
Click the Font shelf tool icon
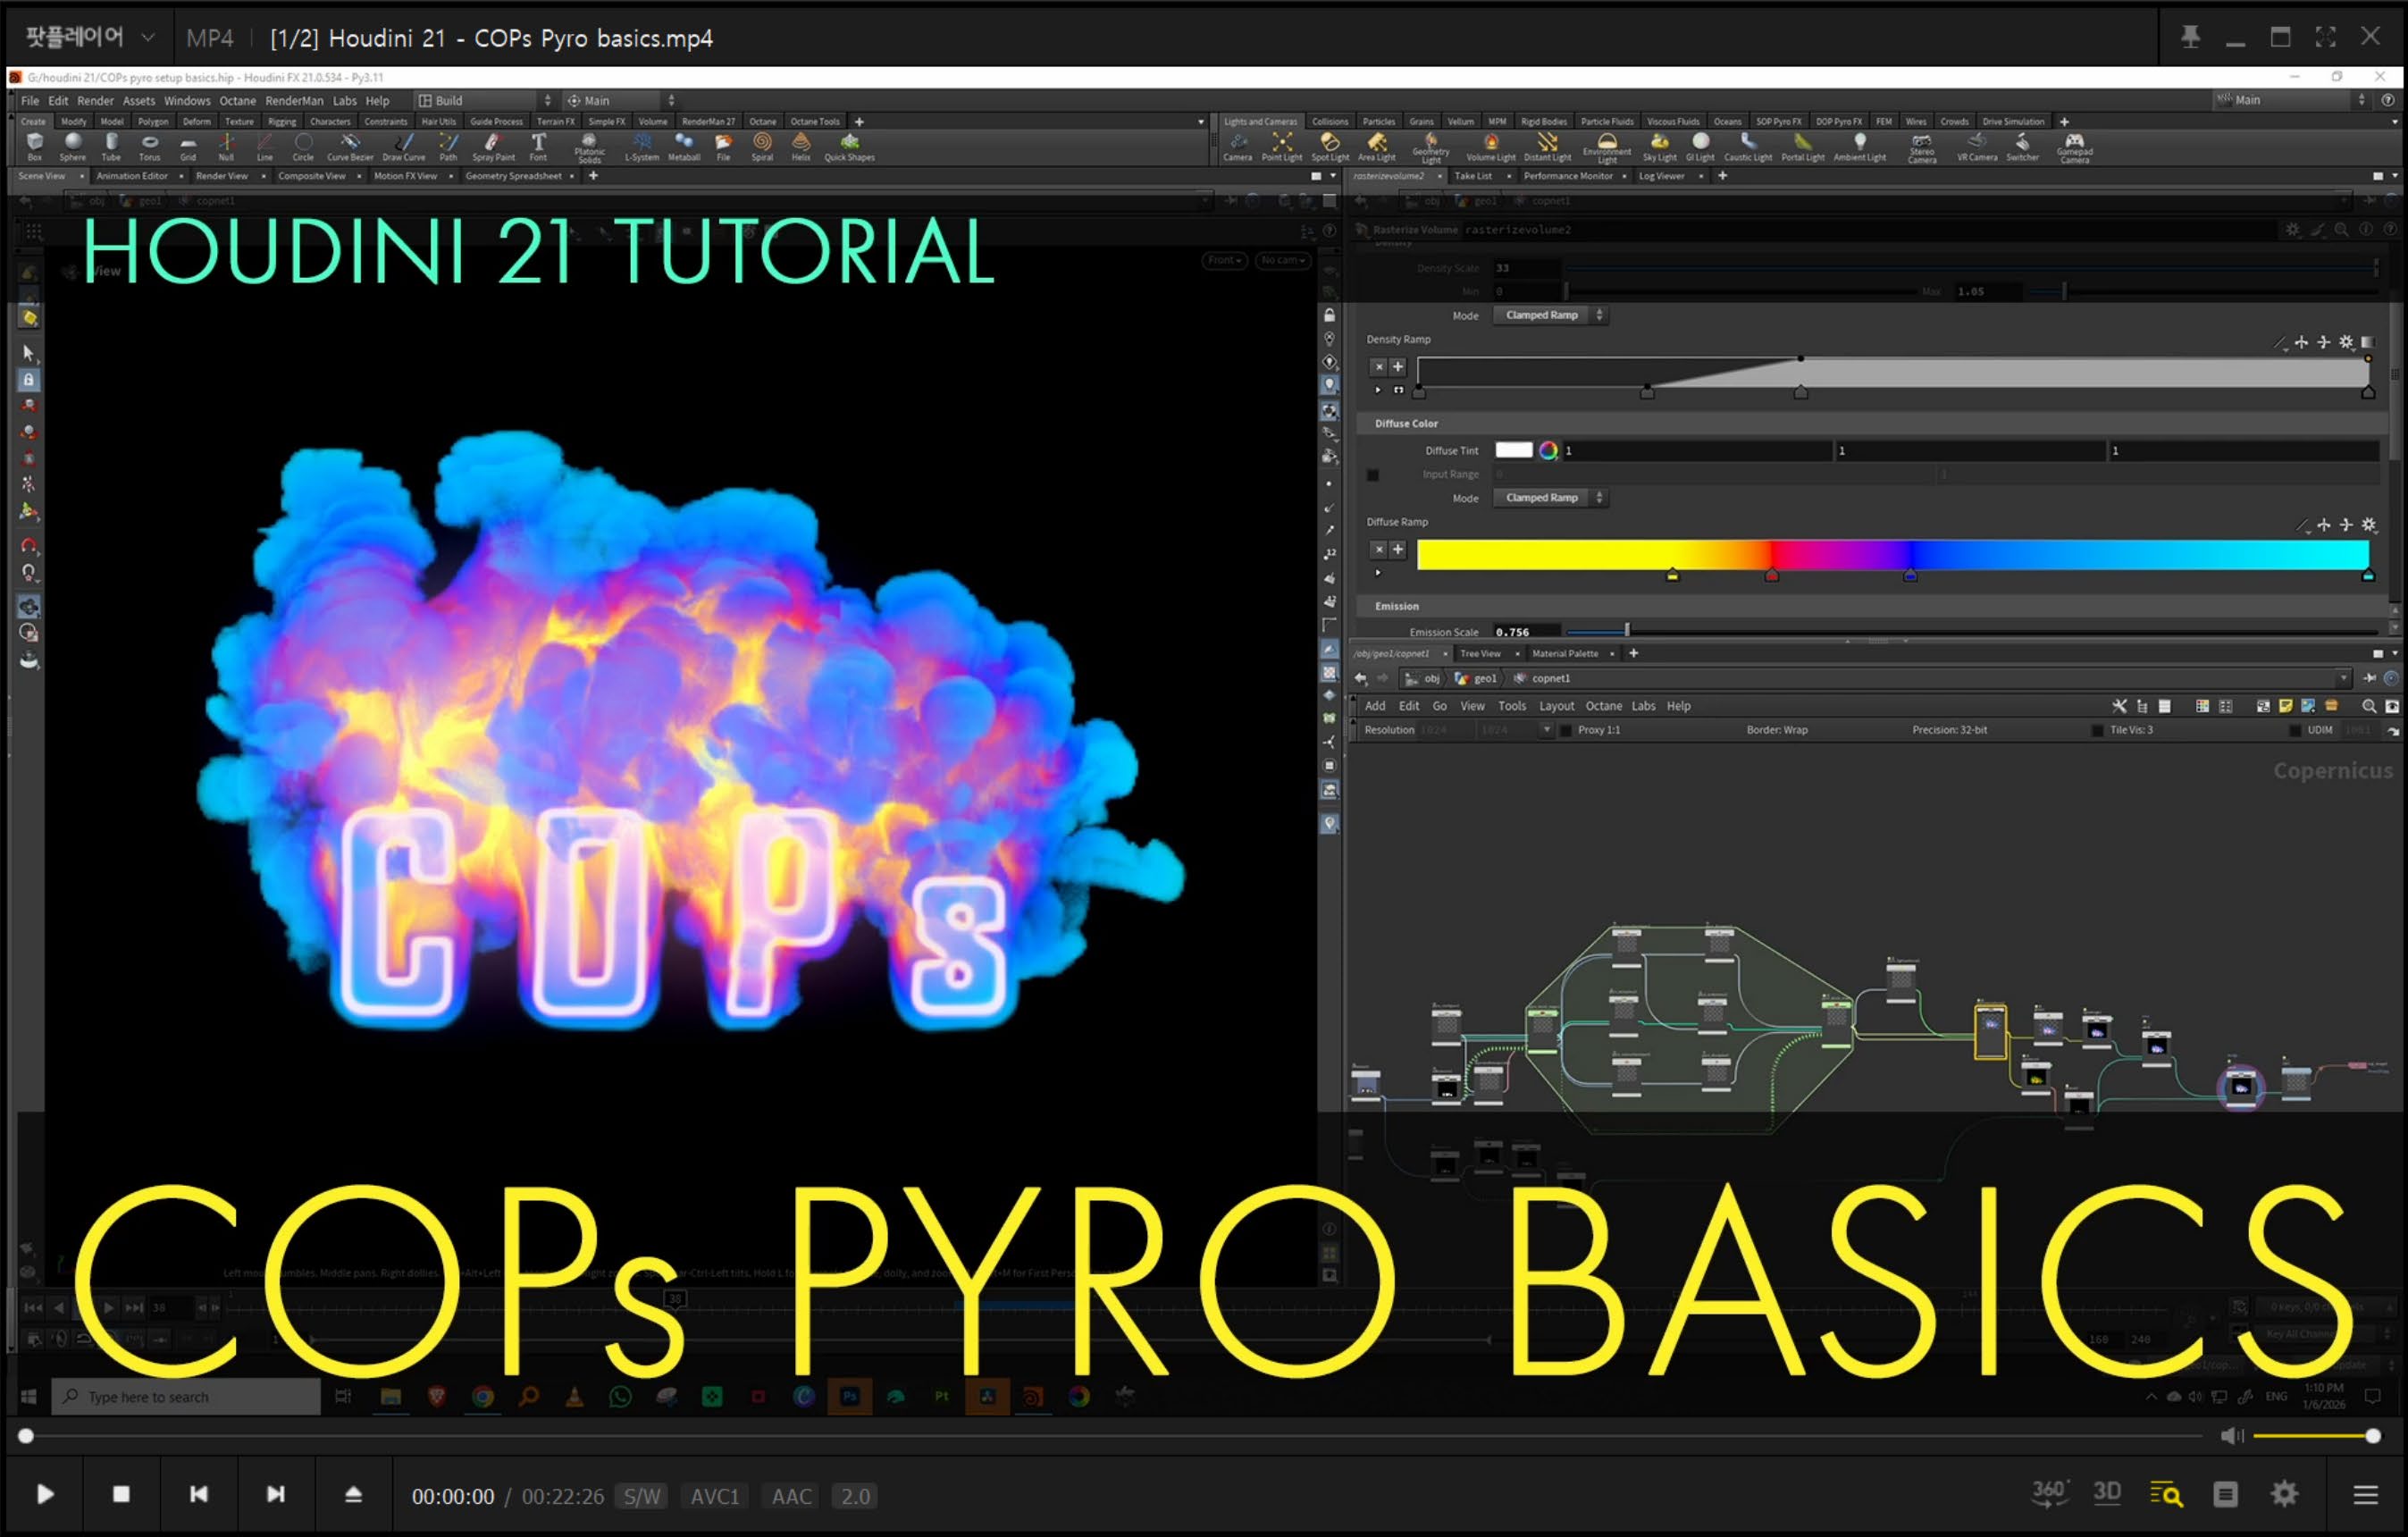[x=538, y=147]
